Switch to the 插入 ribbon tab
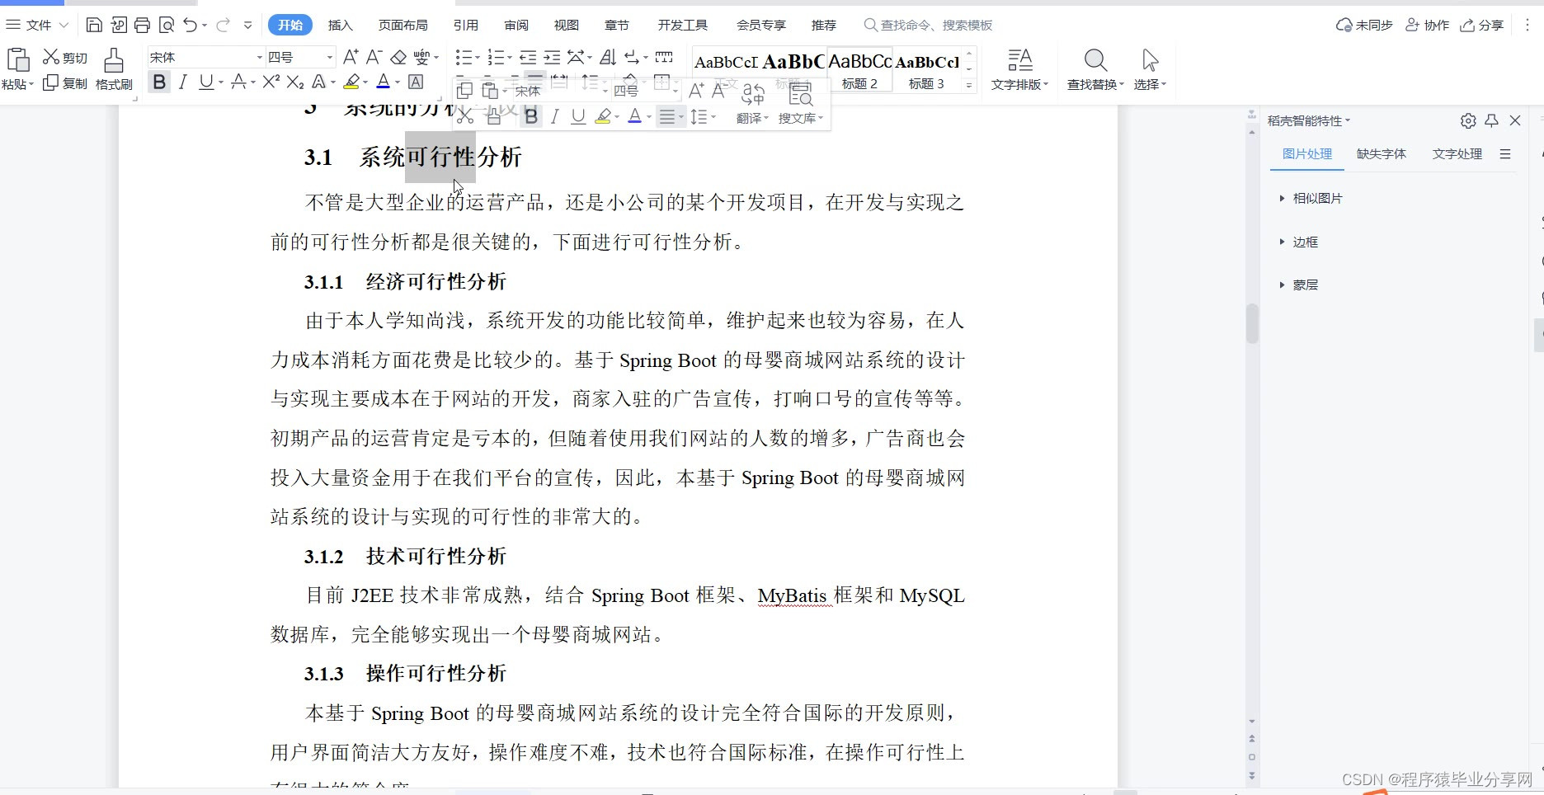Image resolution: width=1544 pixels, height=795 pixels. [340, 25]
